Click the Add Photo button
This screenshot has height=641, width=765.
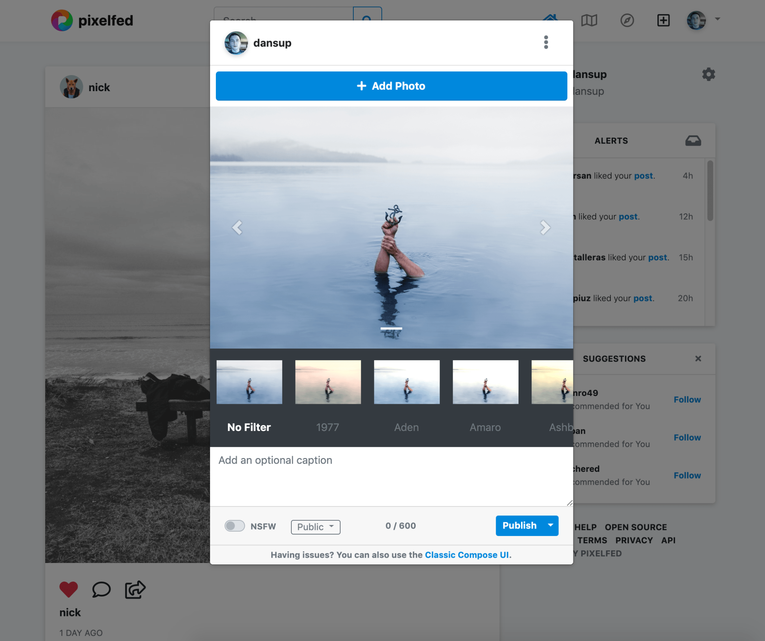pos(391,86)
